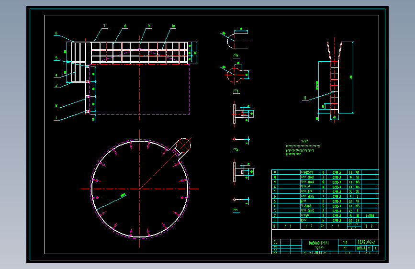Click part callout number 1

pyautogui.click(x=56, y=118)
